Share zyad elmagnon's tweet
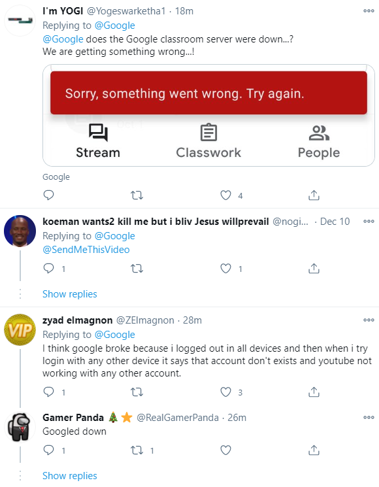Screen dimensions: 379x487 pyautogui.click(x=314, y=392)
